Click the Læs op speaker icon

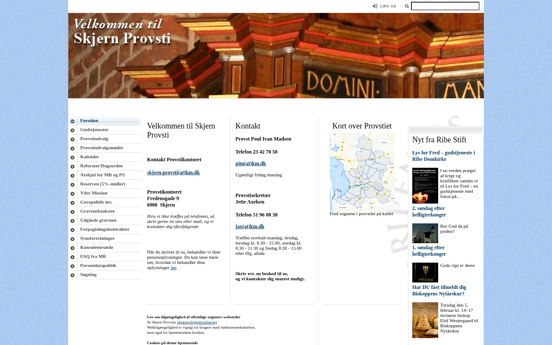pyautogui.click(x=375, y=6)
